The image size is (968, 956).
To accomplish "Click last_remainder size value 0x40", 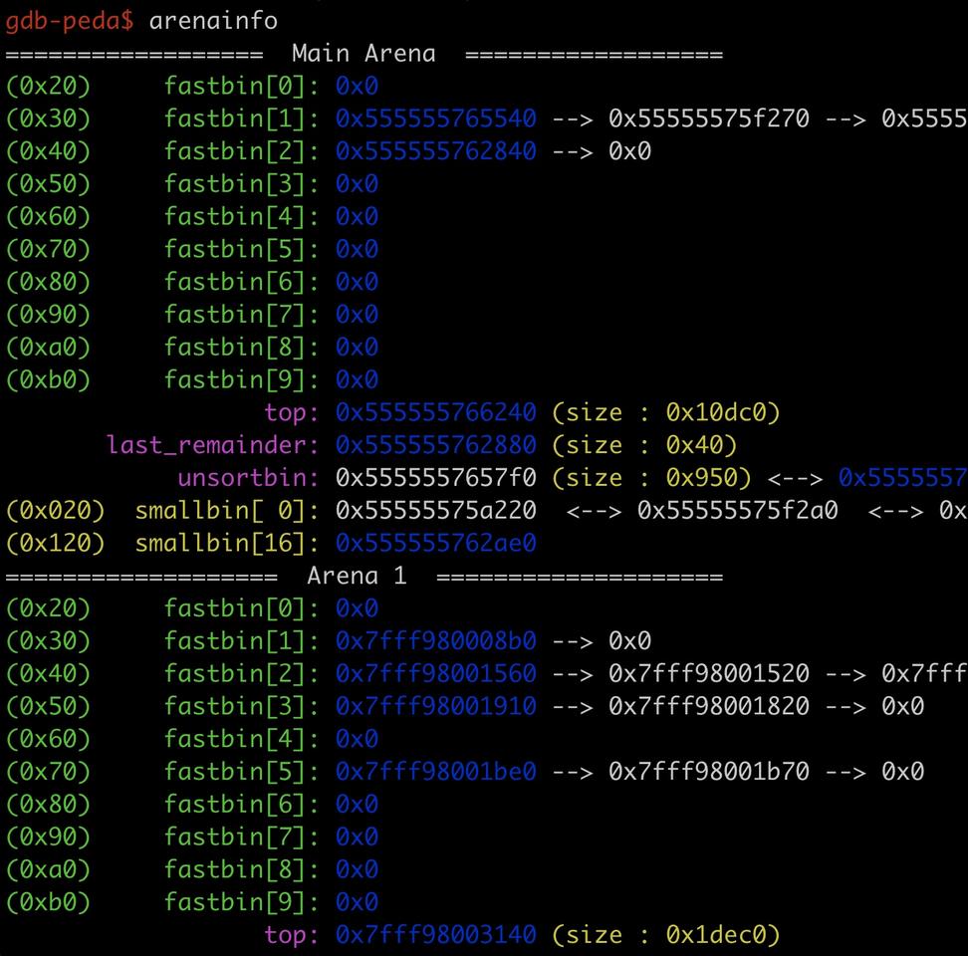I will 694,445.
